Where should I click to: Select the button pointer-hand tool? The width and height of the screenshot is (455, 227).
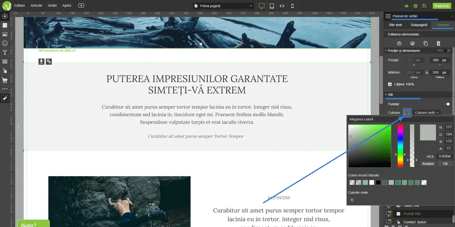pyautogui.click(x=5, y=71)
